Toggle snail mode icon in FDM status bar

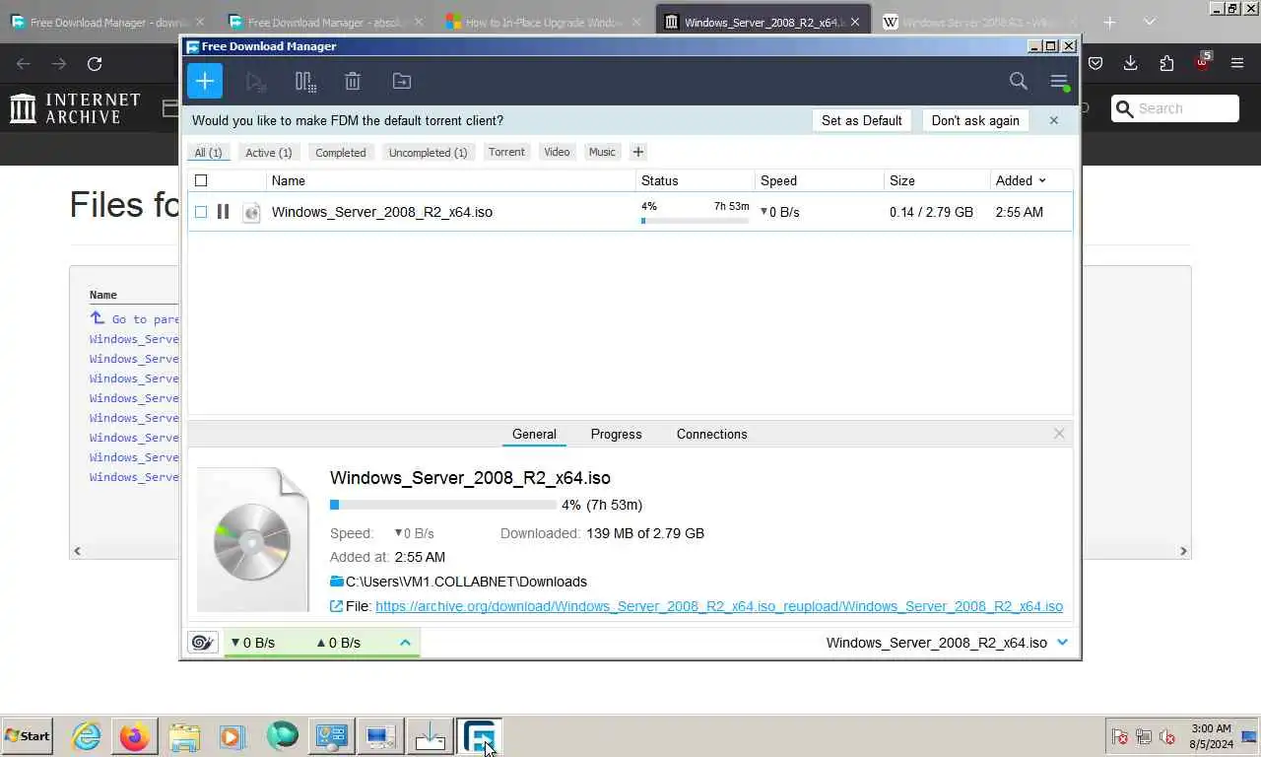coord(203,643)
